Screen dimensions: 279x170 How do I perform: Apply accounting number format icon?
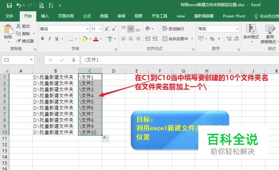click(201, 39)
